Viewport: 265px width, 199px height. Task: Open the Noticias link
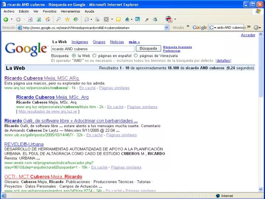click(117, 42)
